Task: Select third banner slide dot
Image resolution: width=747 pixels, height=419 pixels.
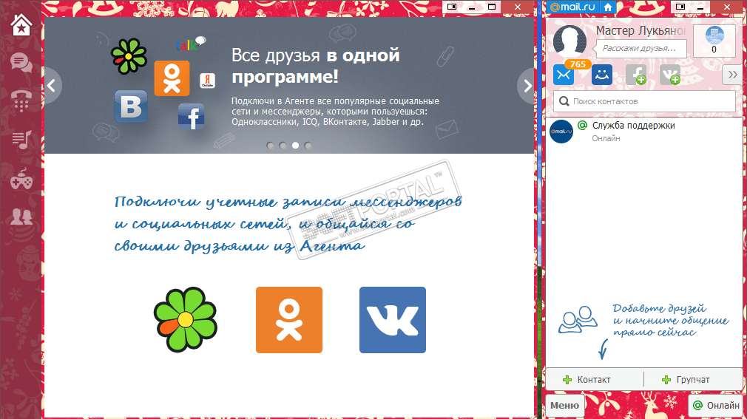Action: click(295, 146)
